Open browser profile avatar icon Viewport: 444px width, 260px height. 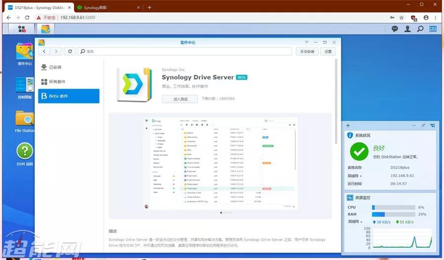click(x=426, y=18)
